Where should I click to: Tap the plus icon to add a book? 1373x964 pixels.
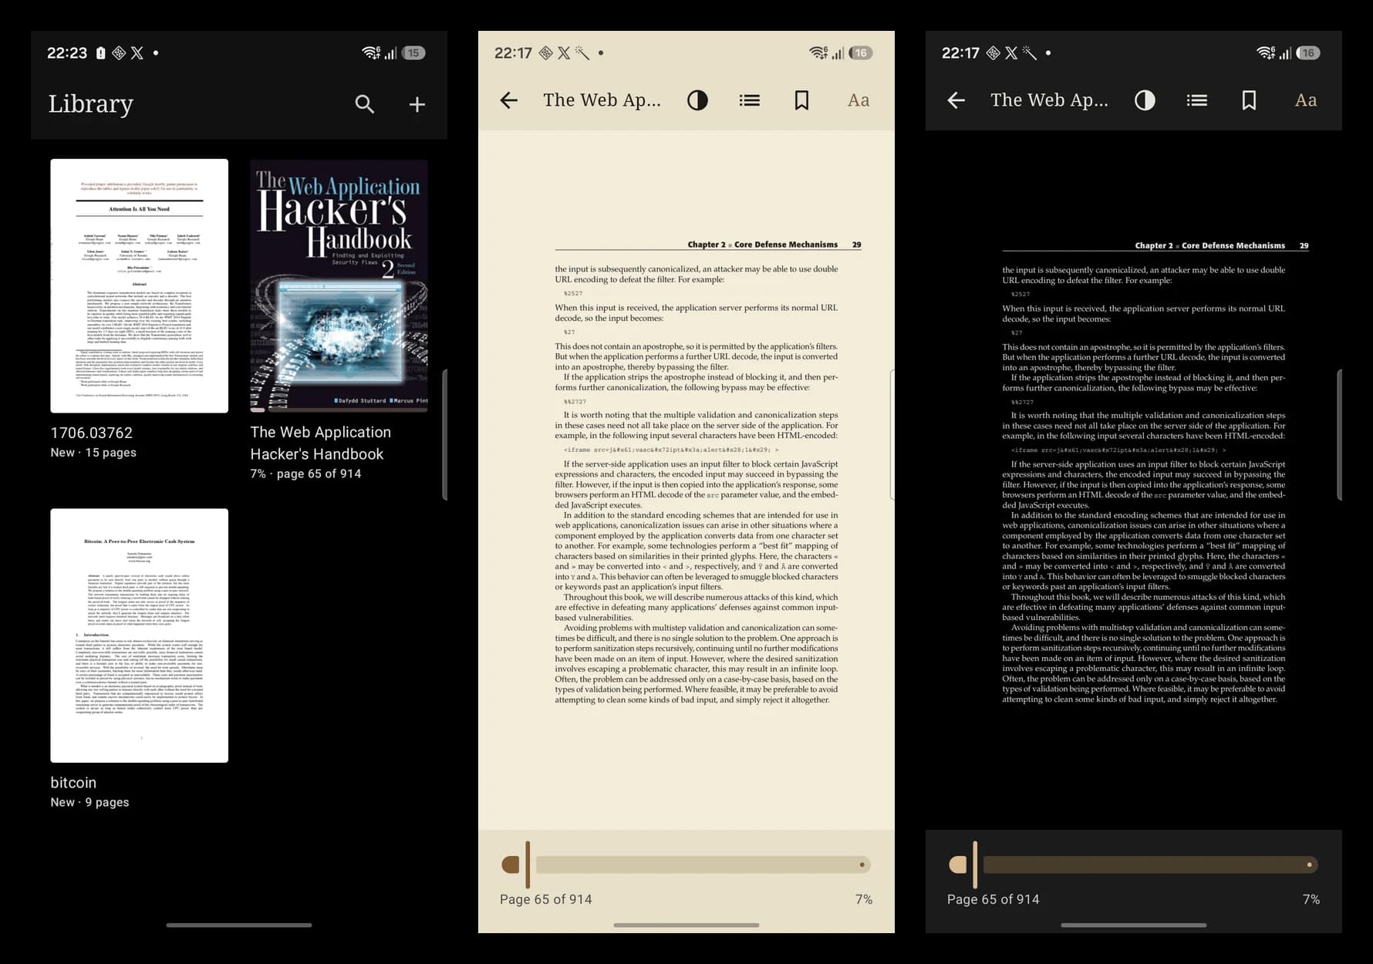click(x=417, y=104)
